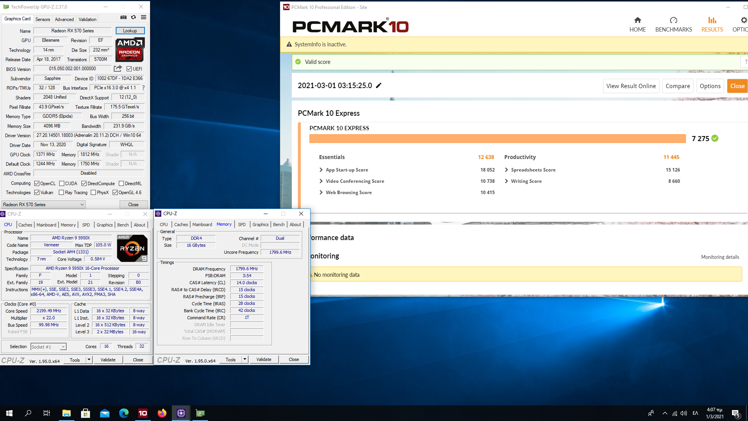Click the bus interface question mark

tap(143, 88)
